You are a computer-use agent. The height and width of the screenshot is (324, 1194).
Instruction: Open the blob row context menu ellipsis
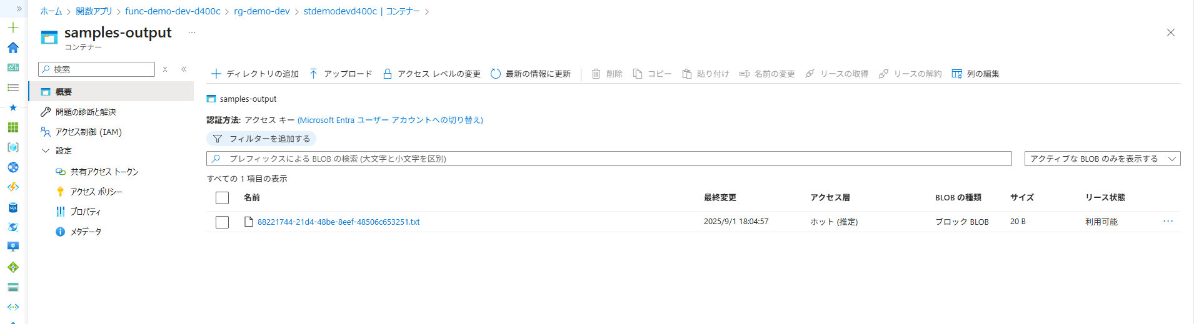click(x=1168, y=222)
